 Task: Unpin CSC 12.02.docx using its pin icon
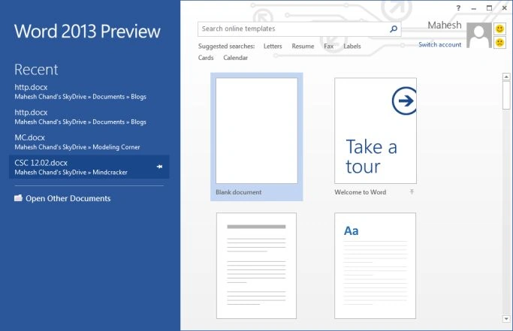coord(159,167)
